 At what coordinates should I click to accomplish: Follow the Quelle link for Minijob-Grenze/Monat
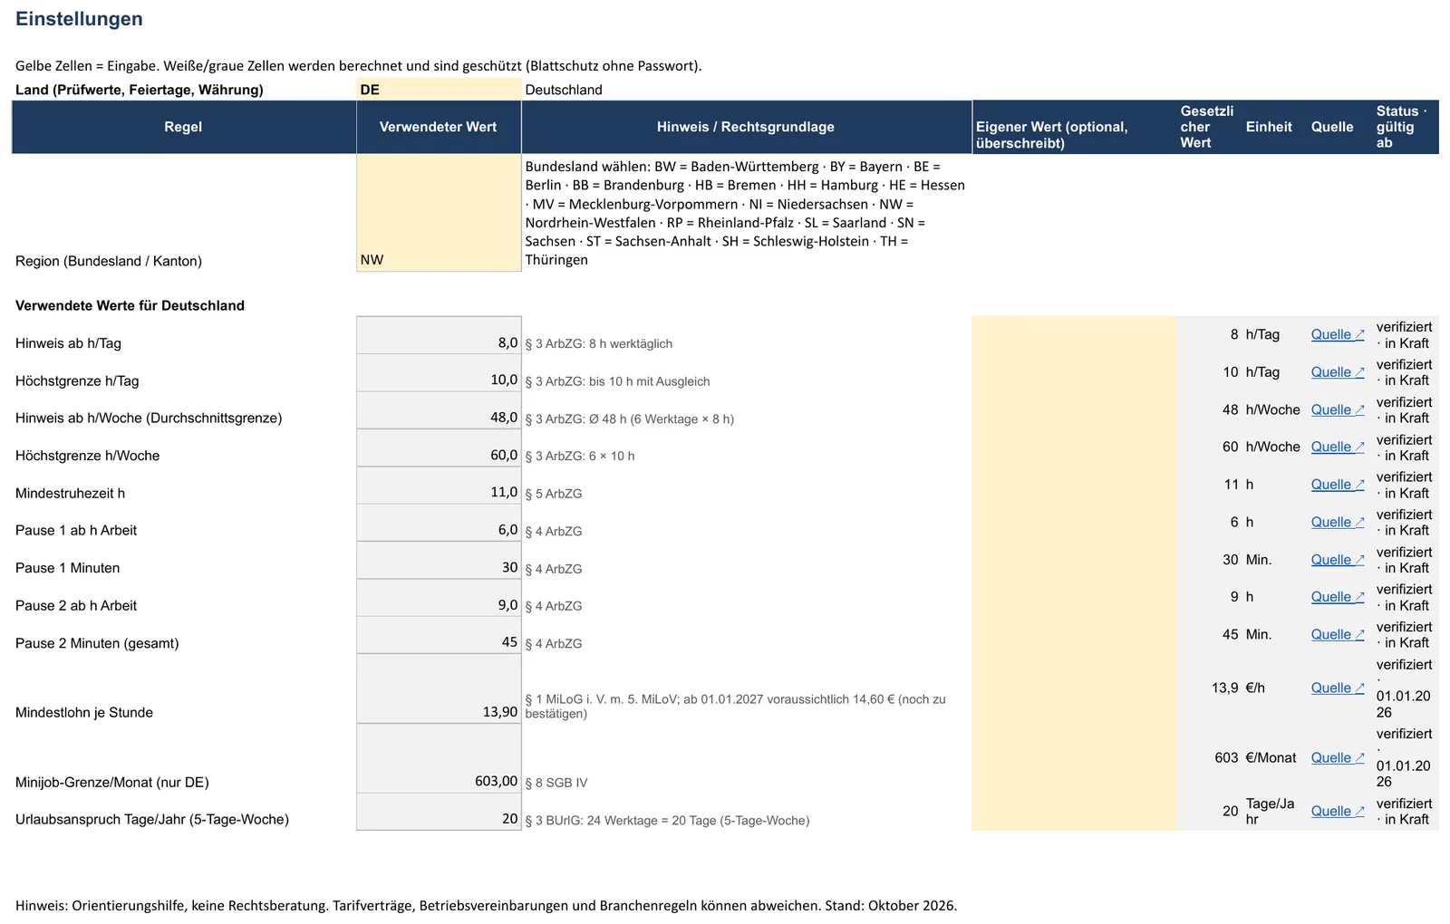click(1337, 757)
